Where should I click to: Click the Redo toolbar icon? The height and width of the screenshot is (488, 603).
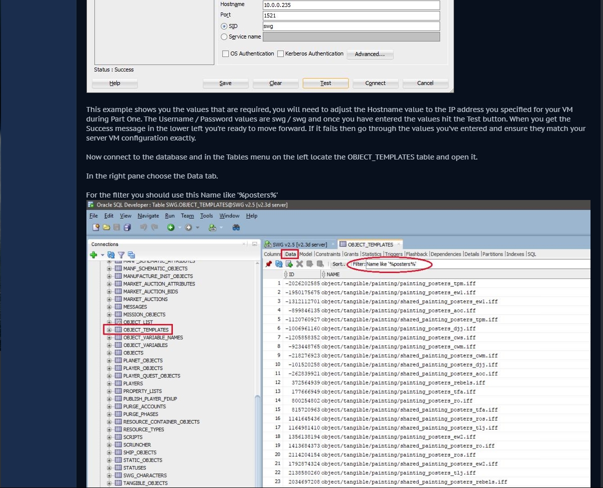(154, 227)
